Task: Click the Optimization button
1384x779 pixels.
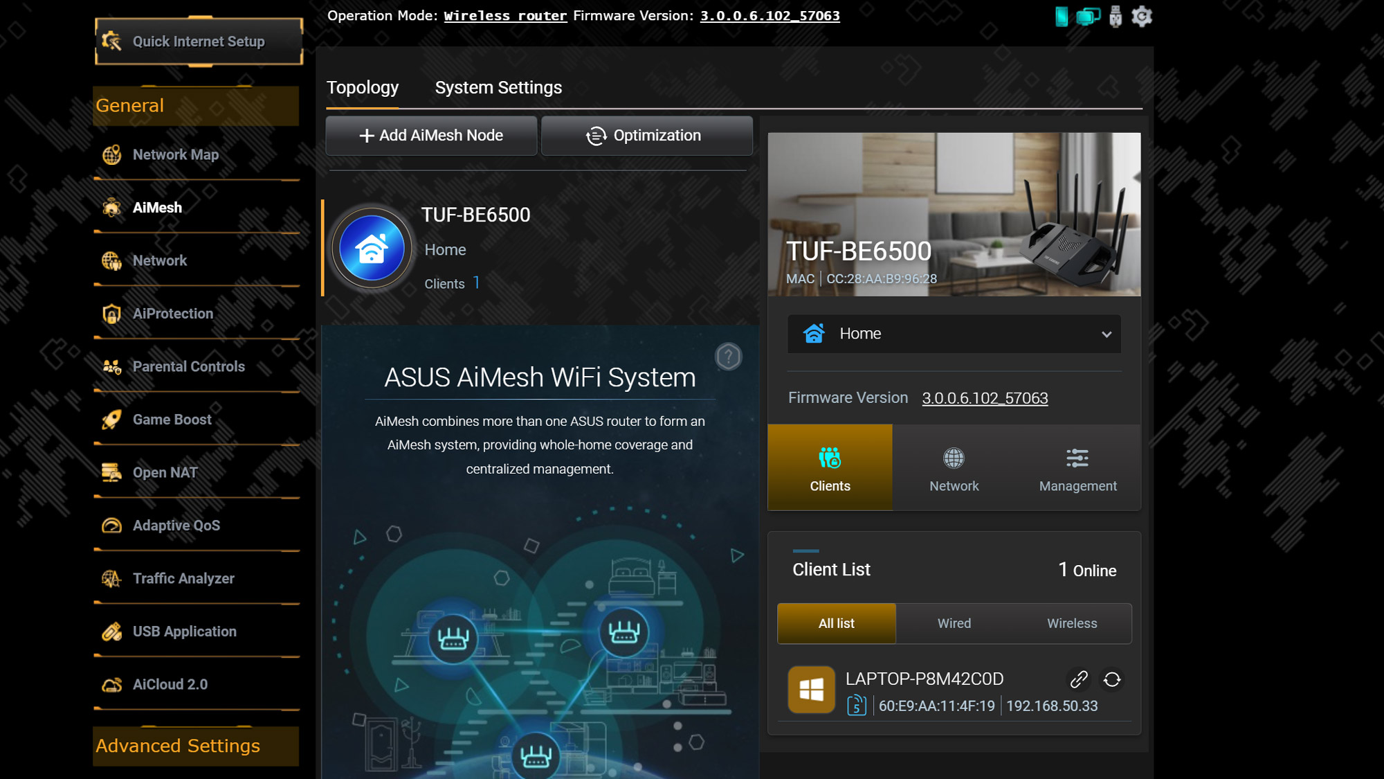Action: click(x=646, y=136)
